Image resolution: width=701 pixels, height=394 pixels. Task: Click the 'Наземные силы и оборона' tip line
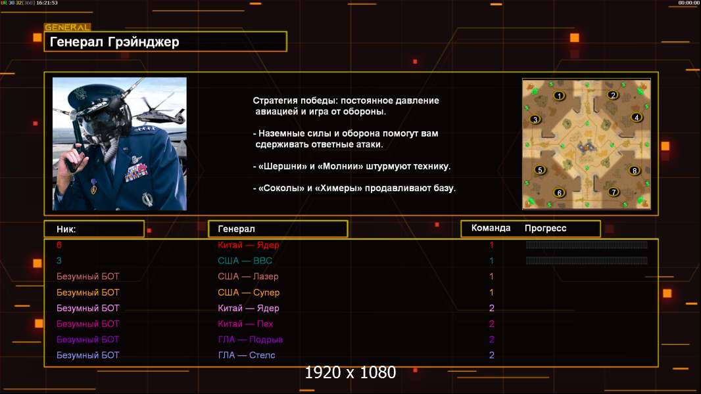coord(346,139)
